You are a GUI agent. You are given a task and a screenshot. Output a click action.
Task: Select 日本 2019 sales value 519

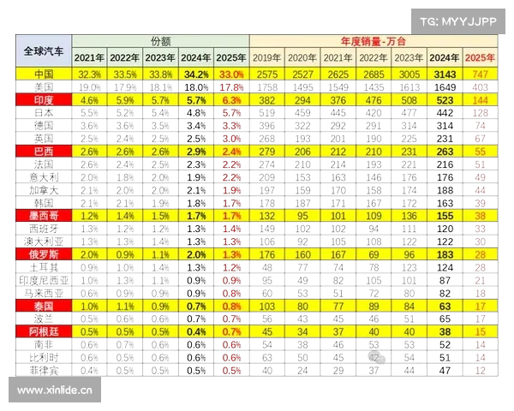tap(266, 113)
